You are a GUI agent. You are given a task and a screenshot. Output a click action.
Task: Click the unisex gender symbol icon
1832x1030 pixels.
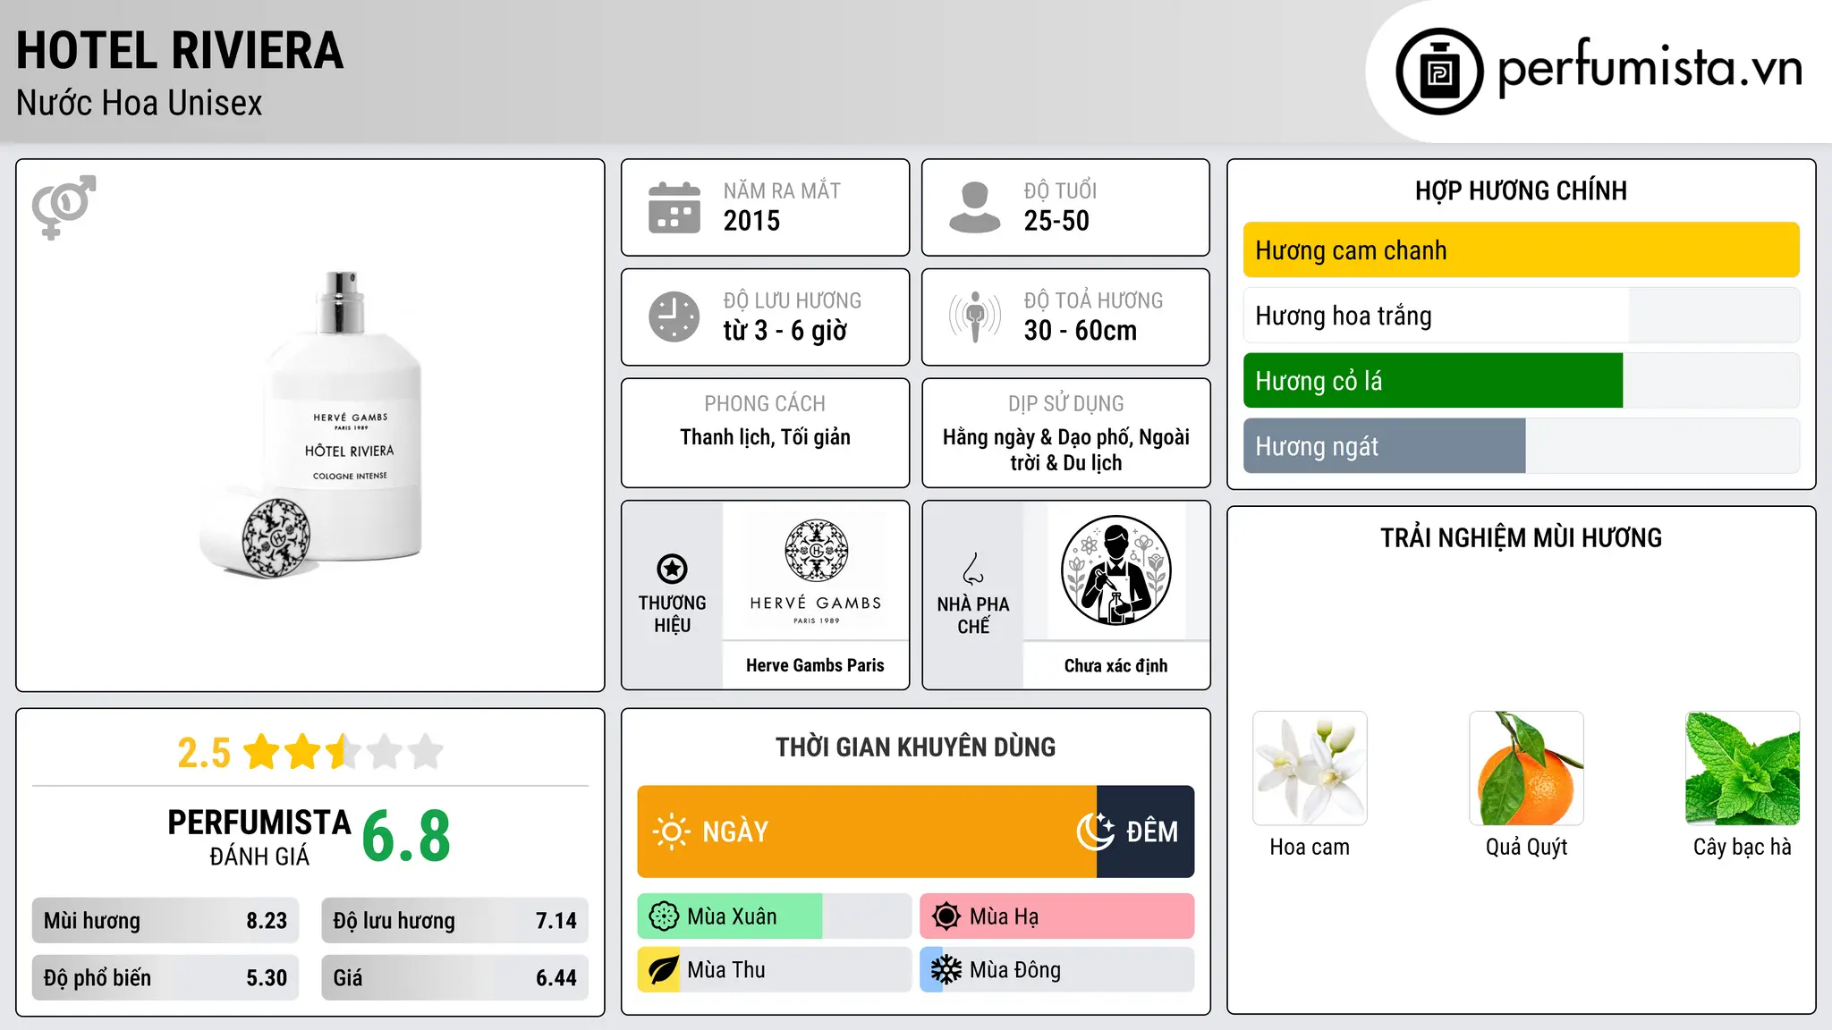tap(64, 207)
